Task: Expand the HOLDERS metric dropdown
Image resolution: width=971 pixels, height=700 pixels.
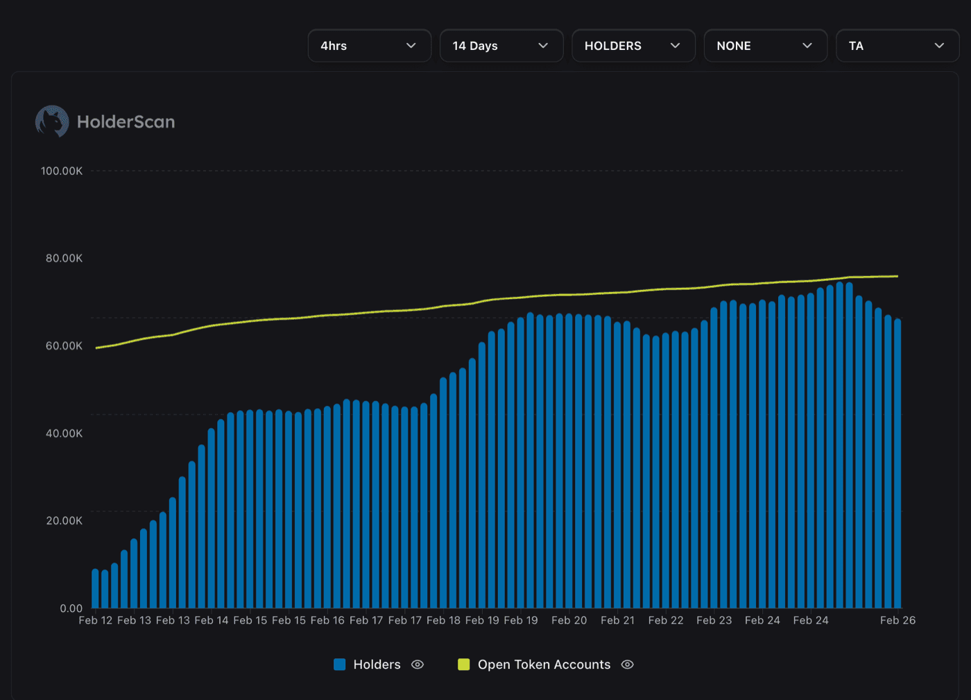Action: [633, 45]
